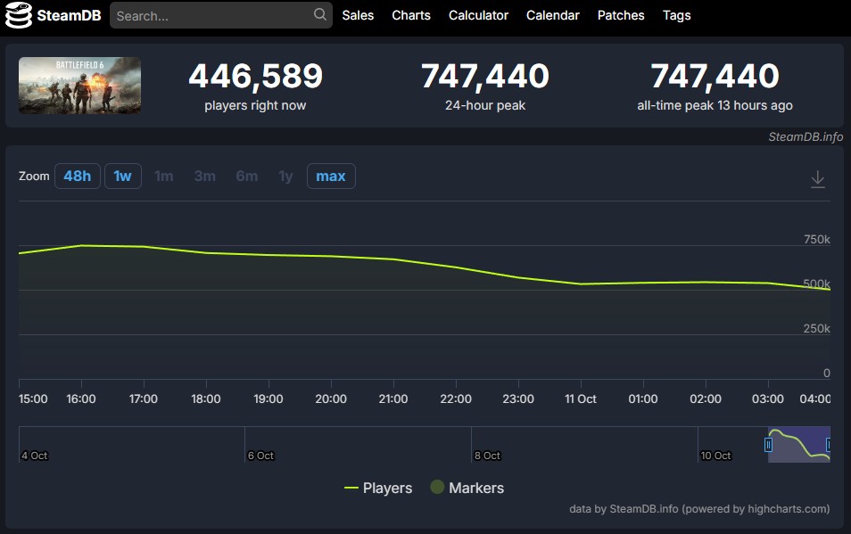The width and height of the screenshot is (851, 534).
Task: Select the 48h zoom range
Action: coord(78,177)
